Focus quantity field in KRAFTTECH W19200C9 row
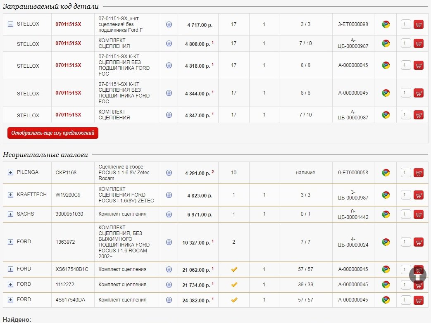Image resolution: width=431 pixels, height=323 pixels. coord(406,195)
